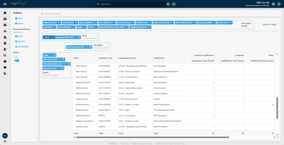Click the favorites star icon

[168, 4]
